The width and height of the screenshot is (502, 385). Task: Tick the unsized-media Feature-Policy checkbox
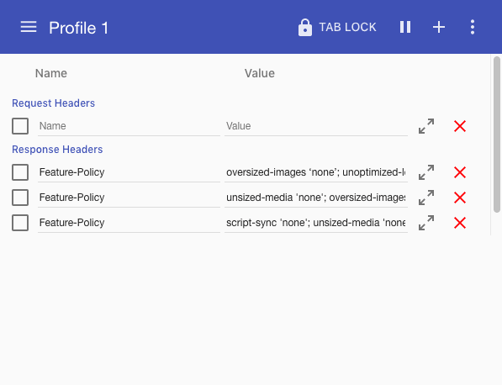coord(20,198)
